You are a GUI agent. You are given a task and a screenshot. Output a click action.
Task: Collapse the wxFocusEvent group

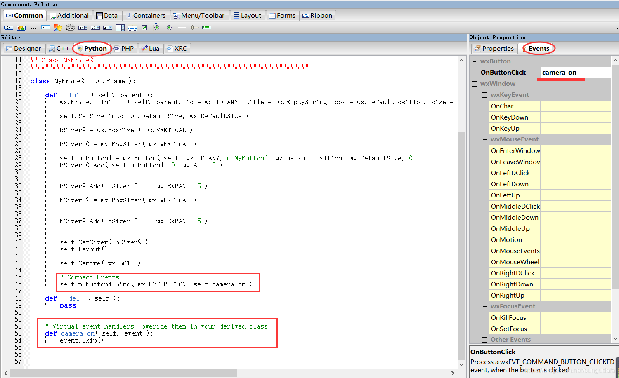pos(485,306)
